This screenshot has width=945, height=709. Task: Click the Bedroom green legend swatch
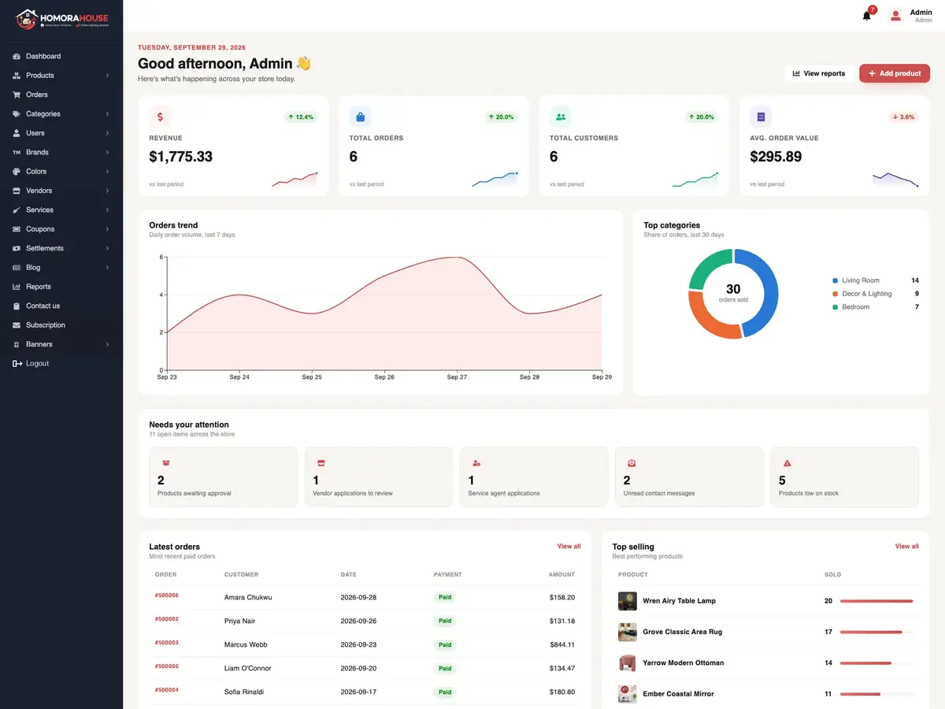pyautogui.click(x=836, y=307)
